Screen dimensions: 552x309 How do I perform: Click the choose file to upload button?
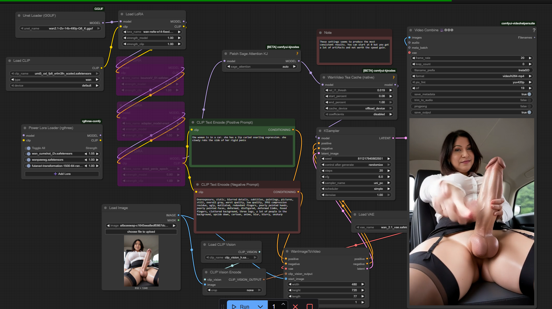point(141,232)
